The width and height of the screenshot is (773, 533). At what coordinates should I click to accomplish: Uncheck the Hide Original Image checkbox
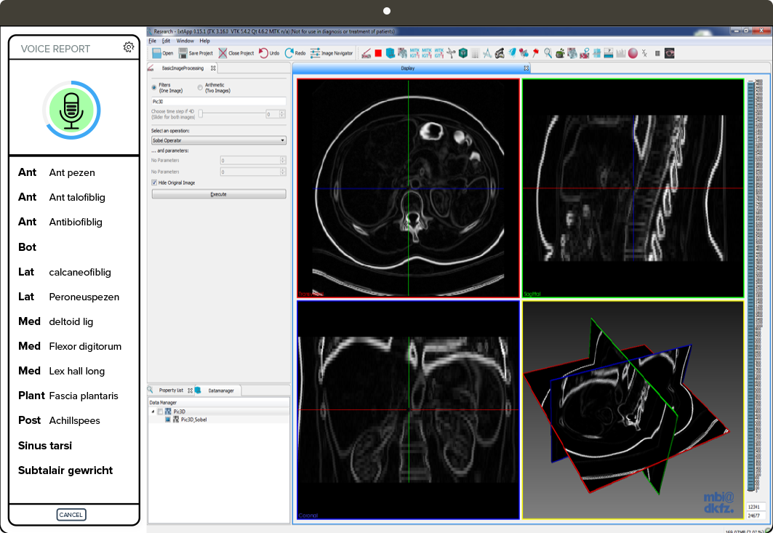(x=153, y=183)
